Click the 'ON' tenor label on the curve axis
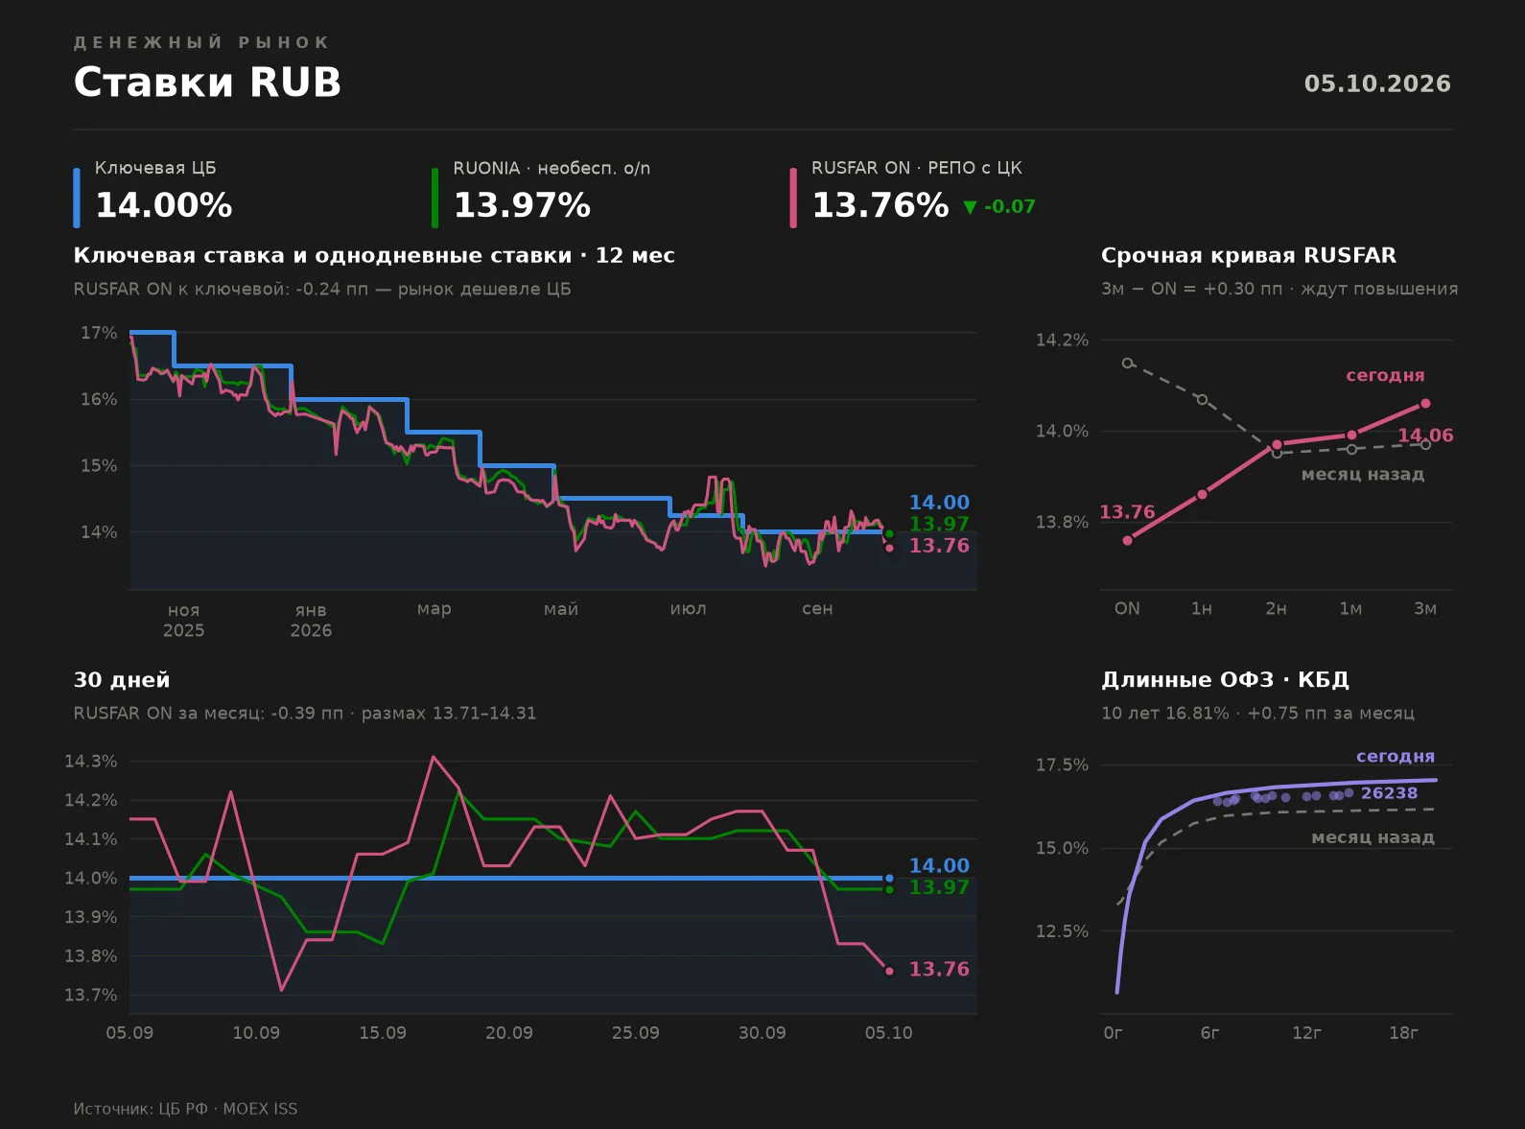1525x1129 pixels. pyautogui.click(x=1127, y=608)
